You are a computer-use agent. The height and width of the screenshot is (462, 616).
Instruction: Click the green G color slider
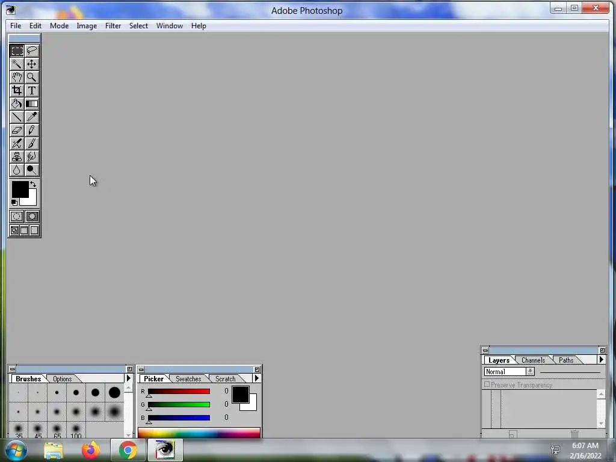179,405
